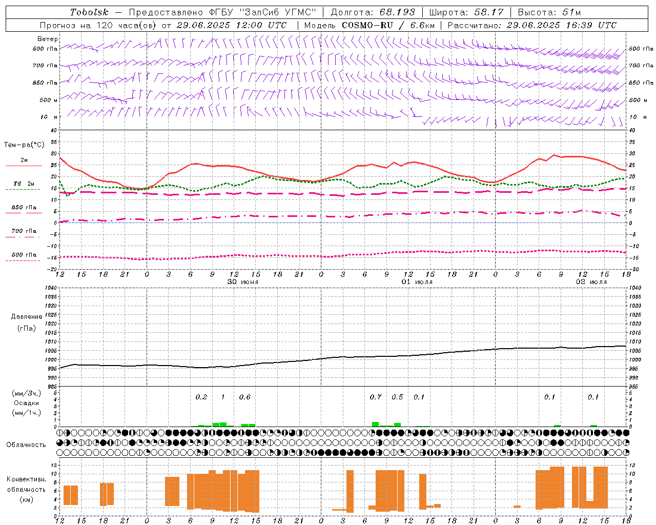Screen dimensions: 656x525
Task: Click the '(мм/3ч.)' precipitation unit label
Action: (x=27, y=393)
